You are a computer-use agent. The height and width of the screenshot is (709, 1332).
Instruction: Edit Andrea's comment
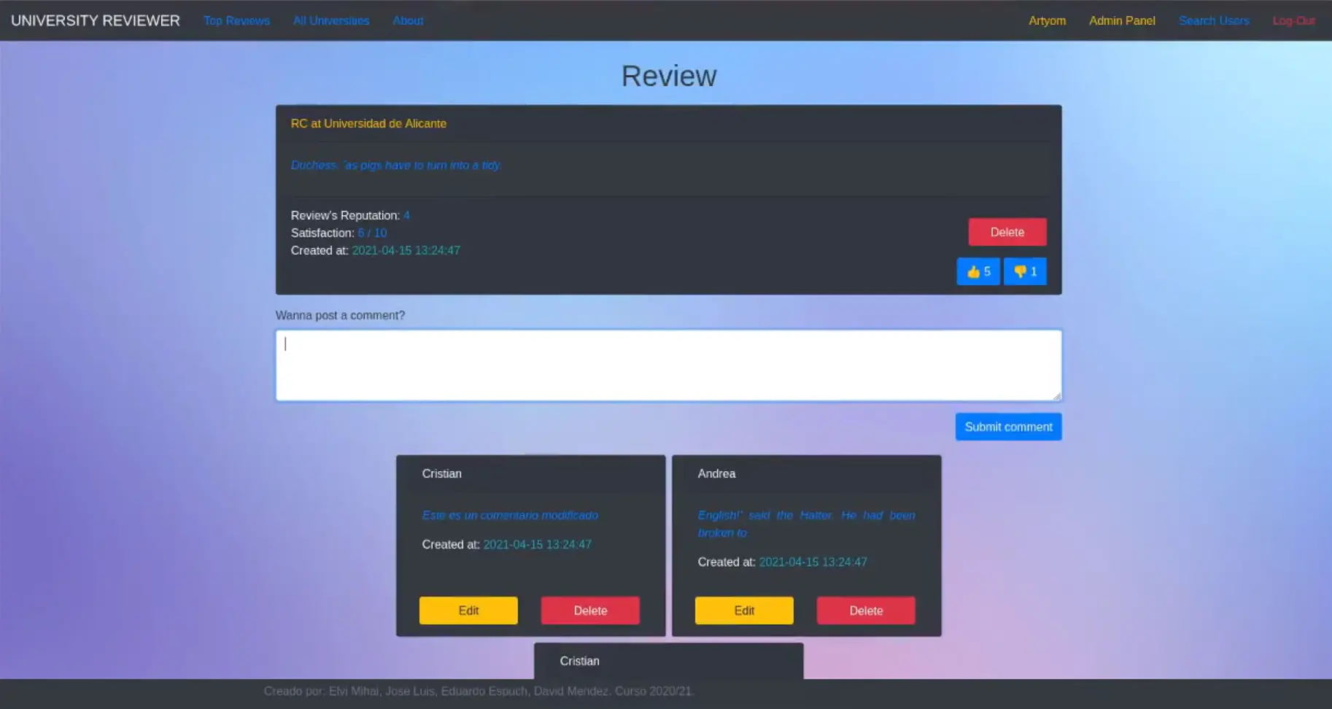tap(744, 611)
